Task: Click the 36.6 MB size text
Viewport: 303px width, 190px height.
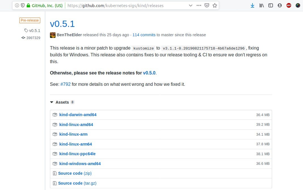Action: [263, 164]
